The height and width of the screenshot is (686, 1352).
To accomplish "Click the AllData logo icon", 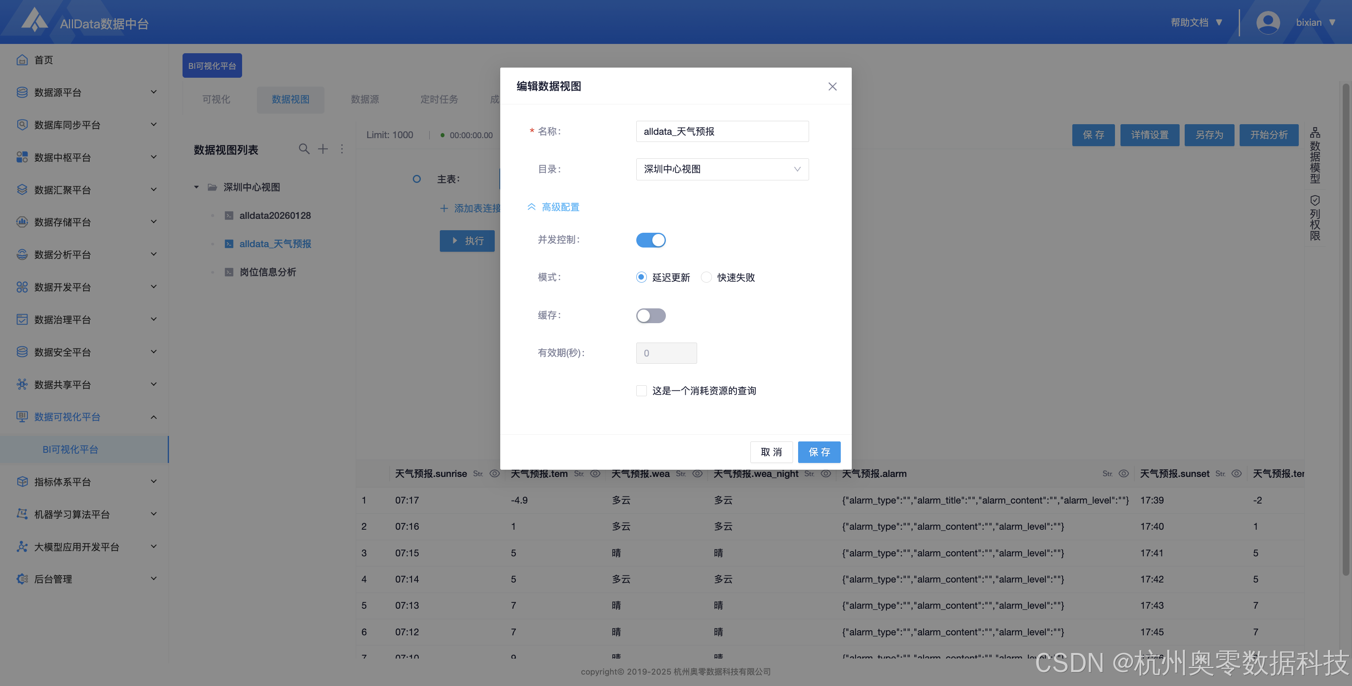I will pos(34,20).
